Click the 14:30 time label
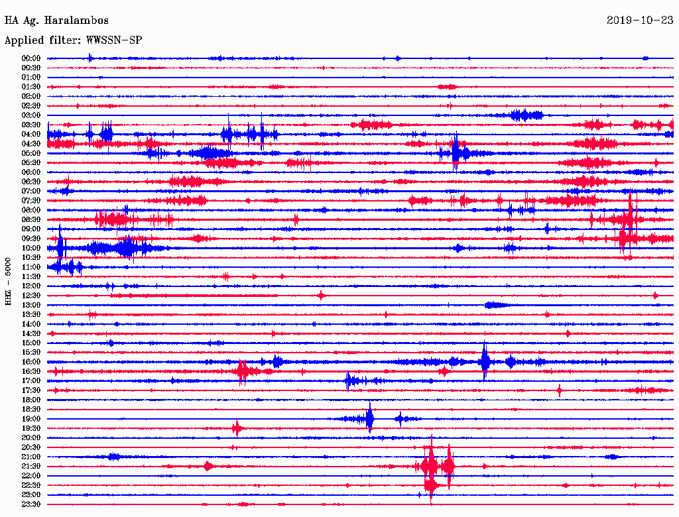 31,333
